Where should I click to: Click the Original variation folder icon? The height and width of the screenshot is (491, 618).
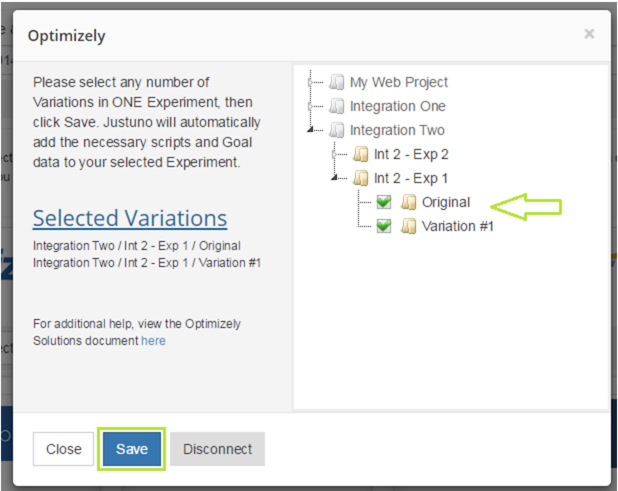(408, 202)
